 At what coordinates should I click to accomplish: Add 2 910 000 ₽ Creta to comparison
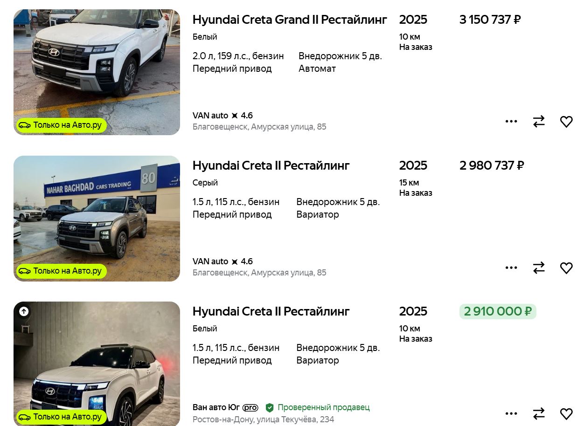click(x=539, y=413)
